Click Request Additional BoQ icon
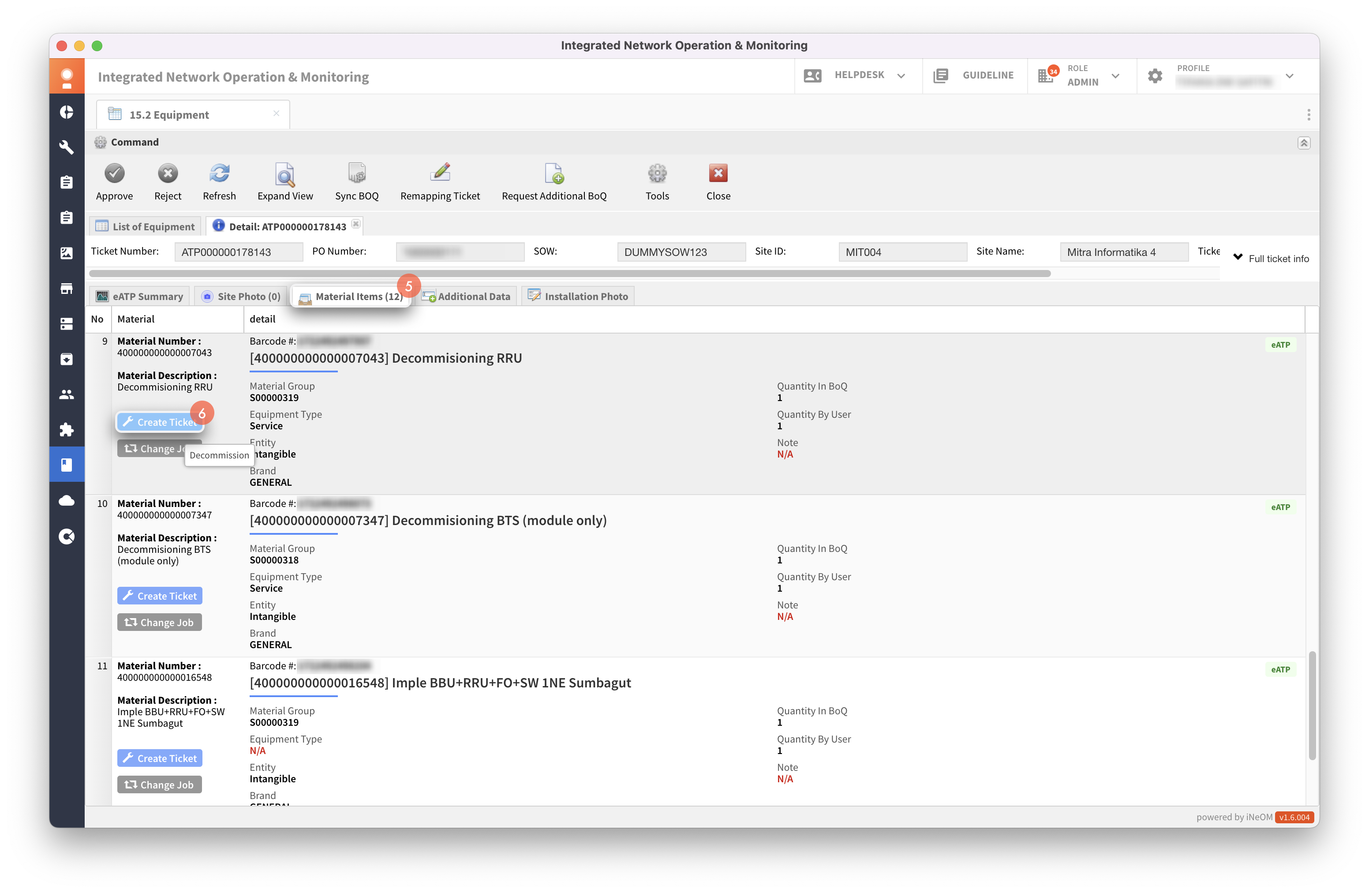The height and width of the screenshot is (893, 1369). click(x=554, y=173)
